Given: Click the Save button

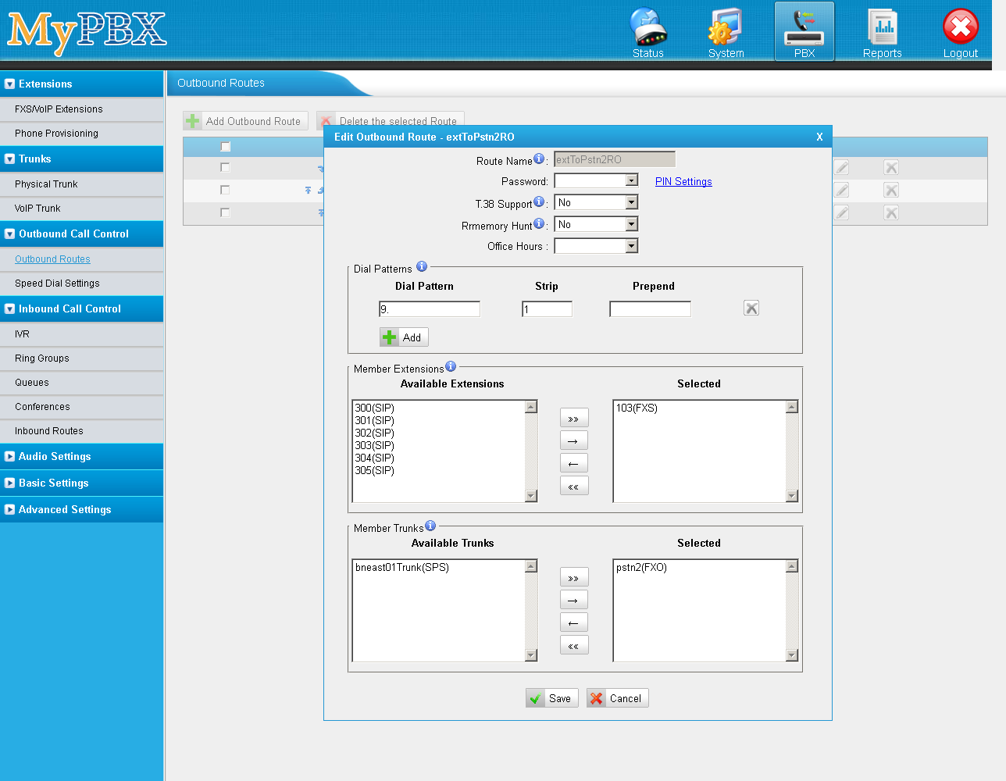Looking at the screenshot, I should pos(552,698).
